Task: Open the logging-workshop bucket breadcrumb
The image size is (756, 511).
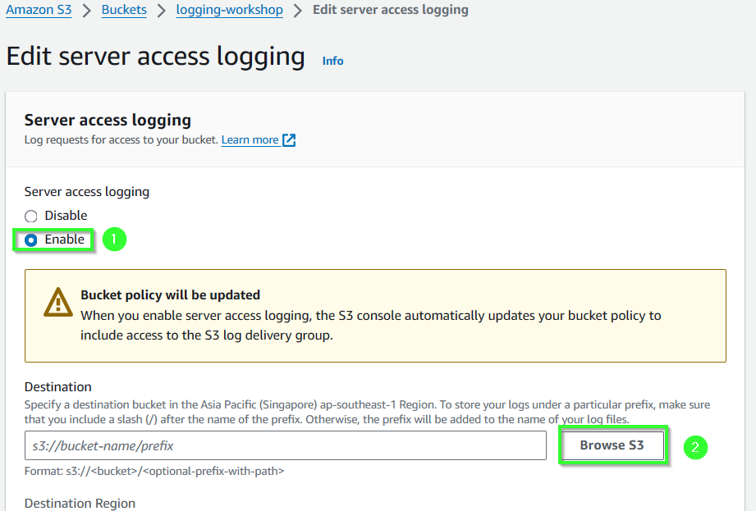Action: (230, 10)
